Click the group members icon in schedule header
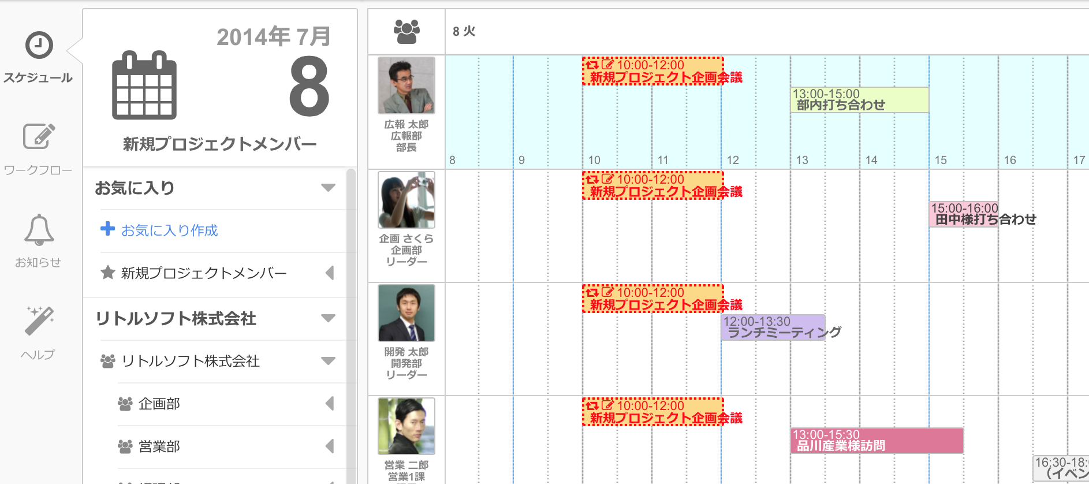 tap(406, 32)
